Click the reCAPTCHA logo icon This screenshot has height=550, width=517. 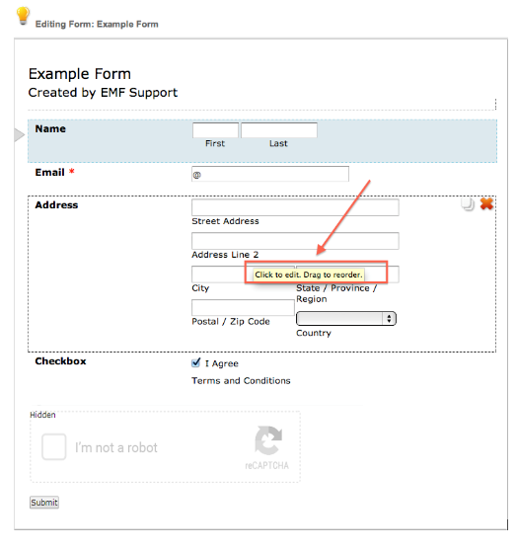(268, 440)
